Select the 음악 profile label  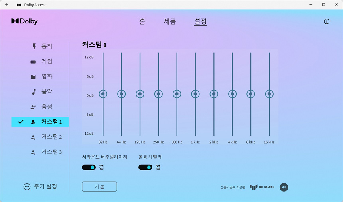coord(47,91)
